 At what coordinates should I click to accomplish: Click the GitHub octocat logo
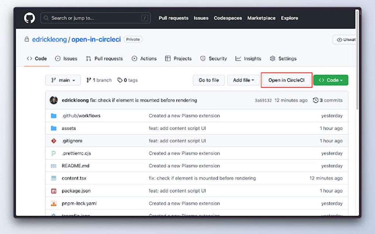tap(29, 18)
